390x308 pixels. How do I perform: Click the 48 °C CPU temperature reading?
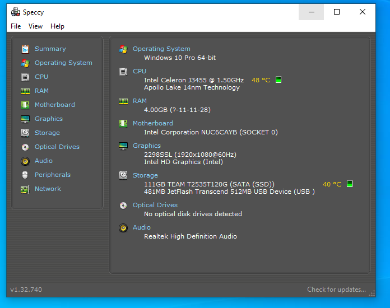pos(261,80)
